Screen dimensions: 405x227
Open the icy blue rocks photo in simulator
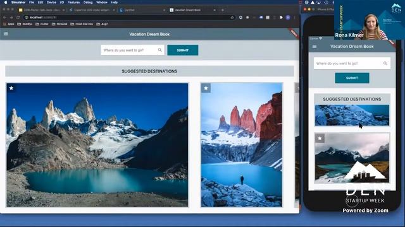(352, 115)
